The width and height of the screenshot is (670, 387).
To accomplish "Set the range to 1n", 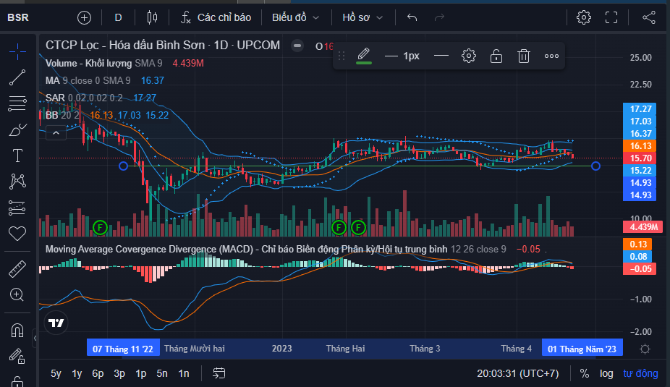I will click(x=184, y=373).
